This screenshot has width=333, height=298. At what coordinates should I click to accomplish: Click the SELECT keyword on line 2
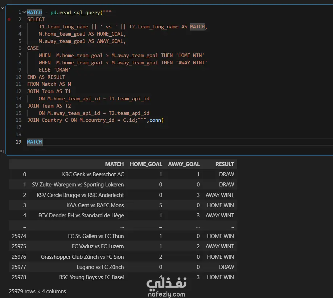click(x=36, y=19)
